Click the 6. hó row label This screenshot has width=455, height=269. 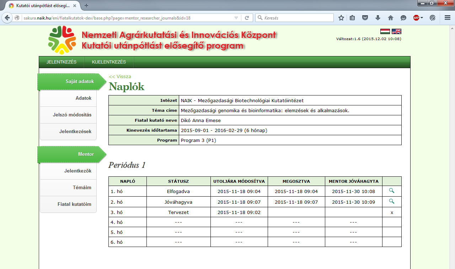pyautogui.click(x=117, y=242)
